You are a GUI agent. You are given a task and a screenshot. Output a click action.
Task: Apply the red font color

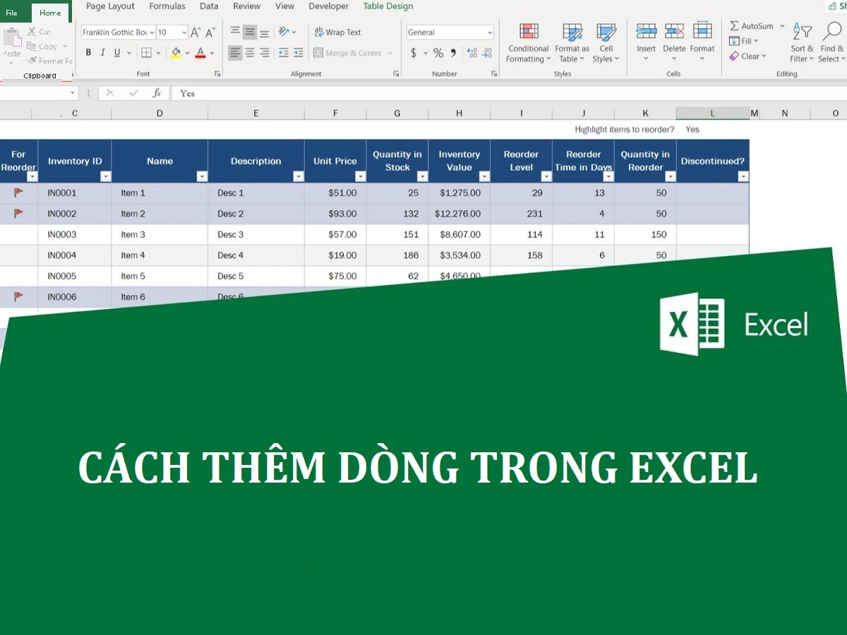click(200, 53)
